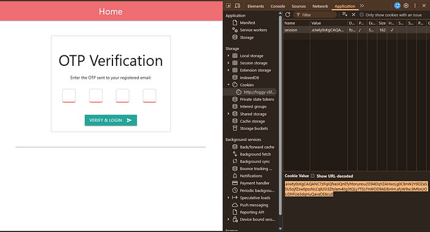430x232 pixels.
Task: Clear all cookies icon
Action: (x=345, y=15)
